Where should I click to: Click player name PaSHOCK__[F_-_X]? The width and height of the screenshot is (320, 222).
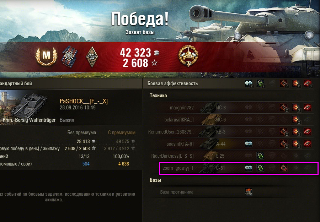84,101
